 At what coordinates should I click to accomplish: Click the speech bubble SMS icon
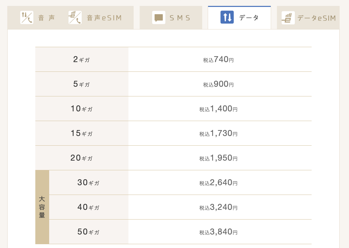[x=159, y=17]
